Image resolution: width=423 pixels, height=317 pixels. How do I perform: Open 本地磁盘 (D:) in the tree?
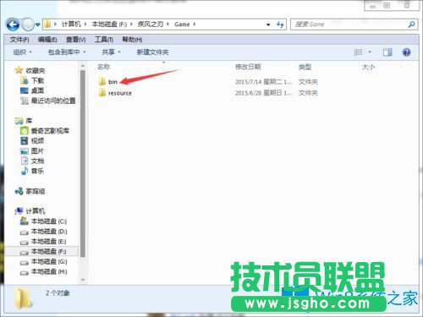click(49, 232)
